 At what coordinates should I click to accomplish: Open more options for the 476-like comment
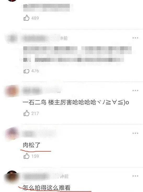point(135,38)
